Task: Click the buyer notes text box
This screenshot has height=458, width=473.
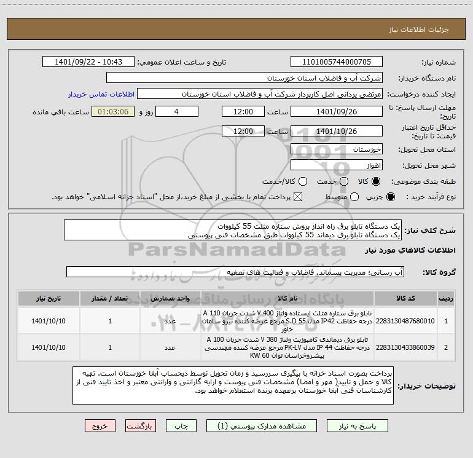Action: tap(233, 386)
